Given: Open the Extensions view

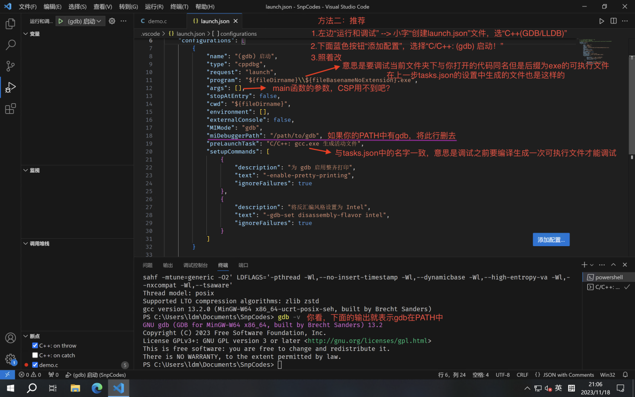Looking at the screenshot, I should pos(10,109).
